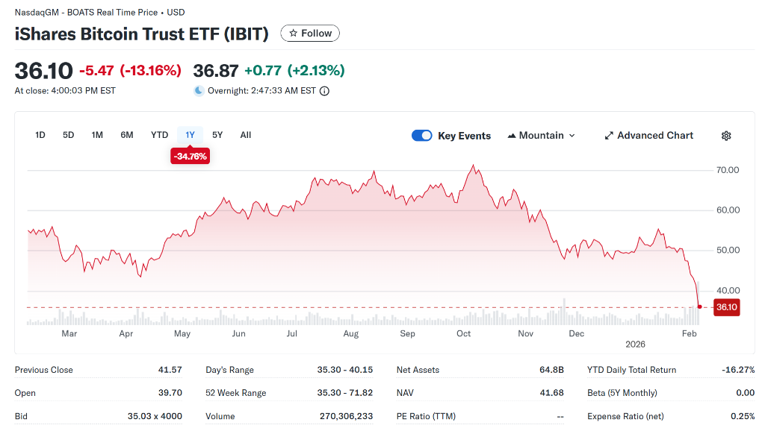This screenshot has width=765, height=431.
Task: Click the October peak on the chart
Action: (x=473, y=166)
